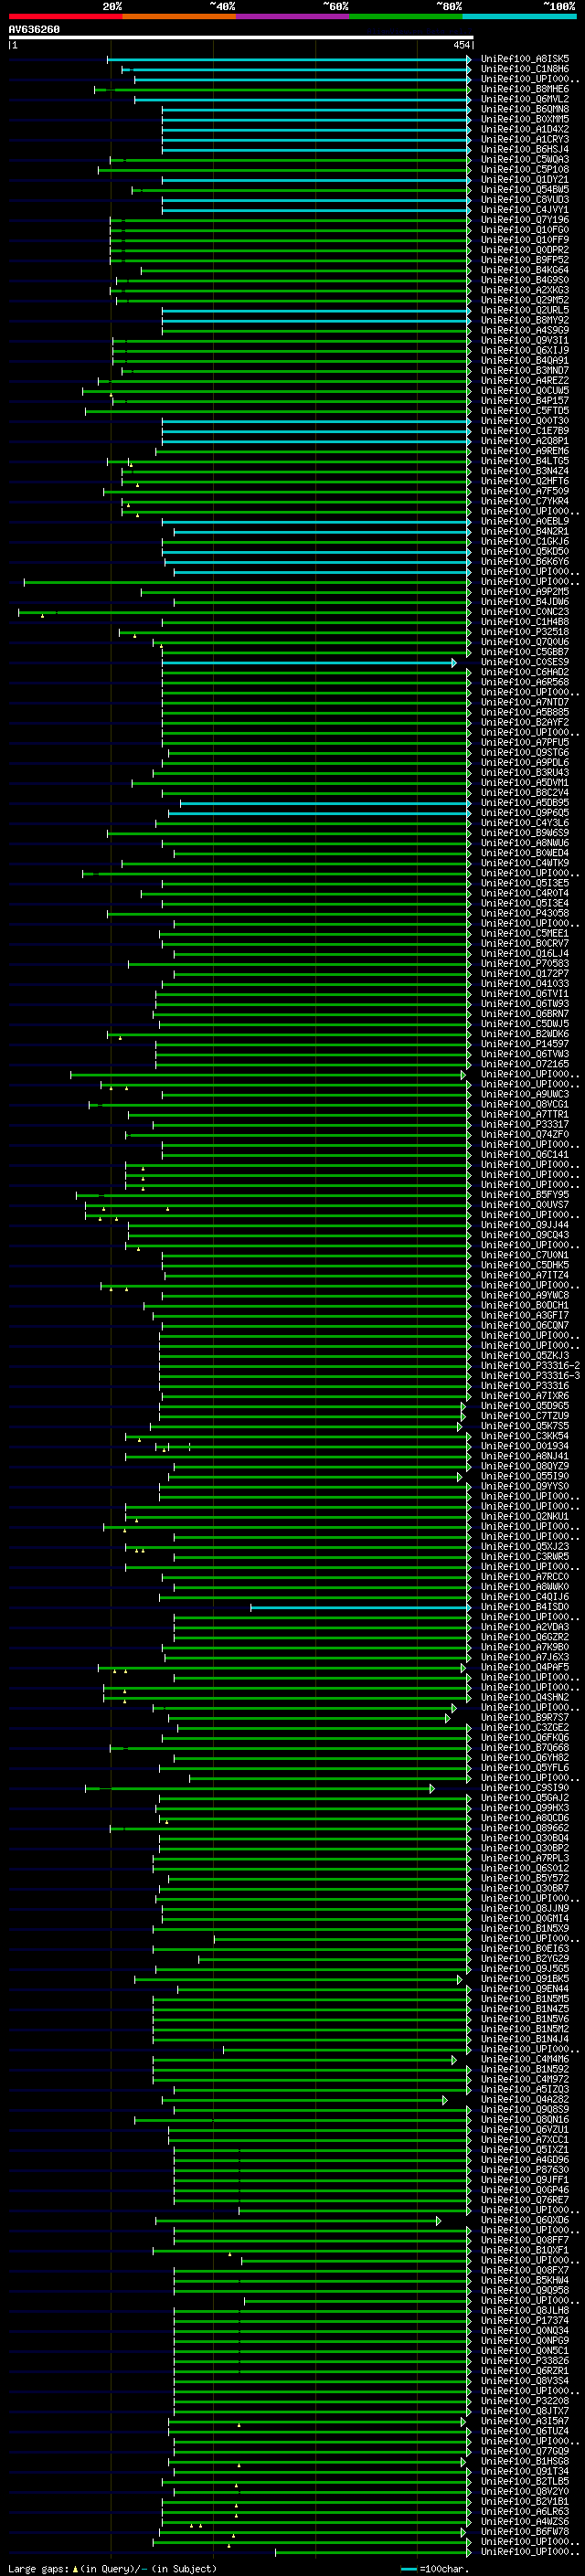Select the UniRef100_P33316-3 entry
Viewport: 585px width, 2576px height.
tap(531, 1376)
